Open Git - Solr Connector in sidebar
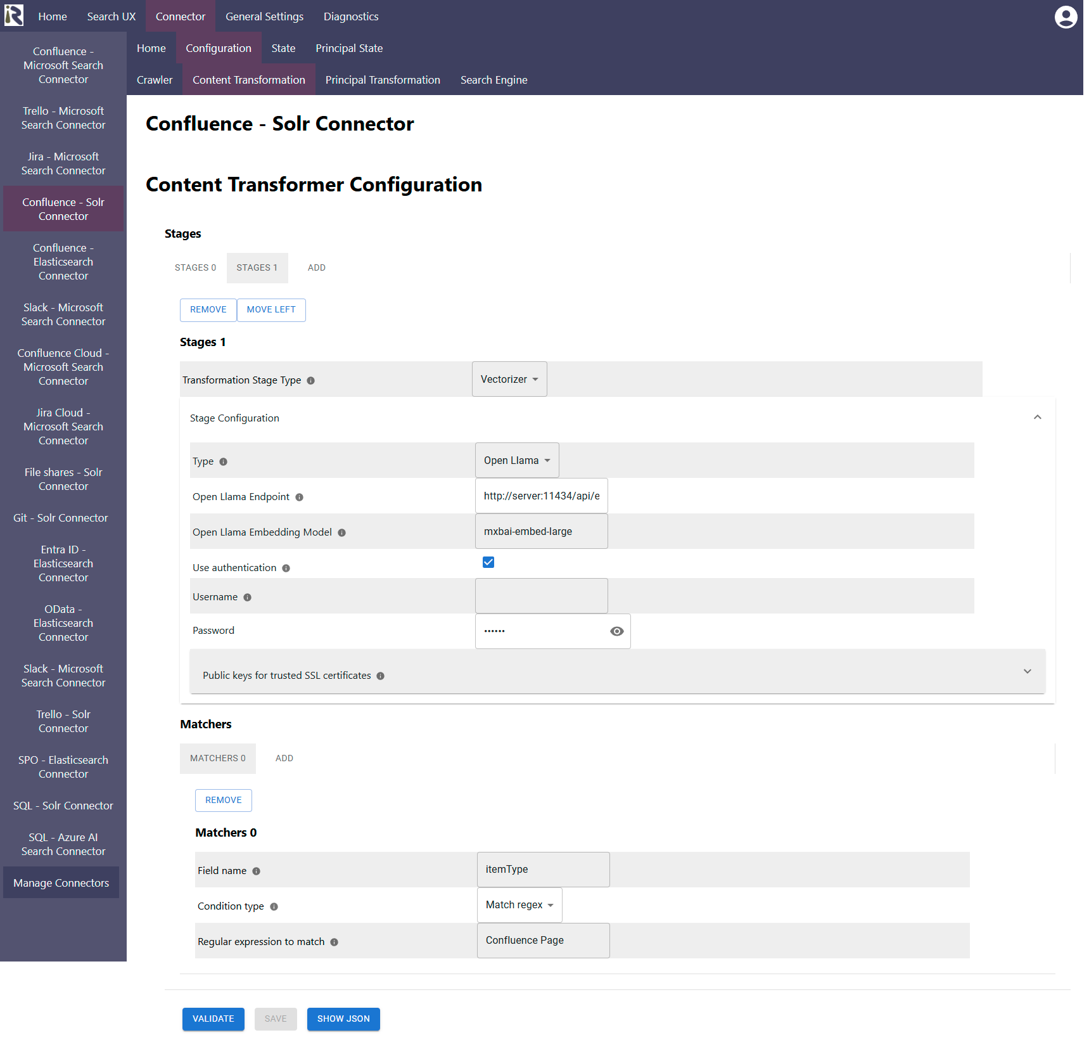The width and height of the screenshot is (1089, 1042). click(61, 518)
